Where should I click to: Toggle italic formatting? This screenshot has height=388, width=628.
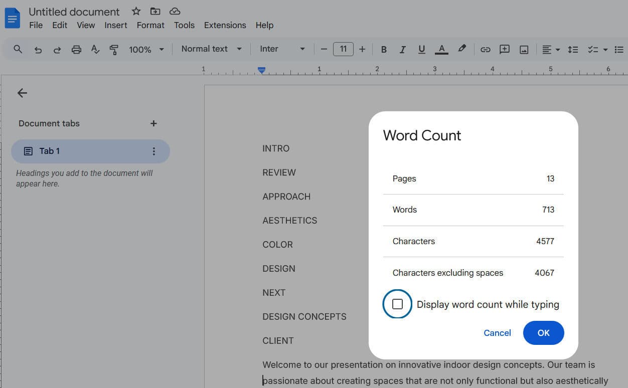pyautogui.click(x=402, y=49)
